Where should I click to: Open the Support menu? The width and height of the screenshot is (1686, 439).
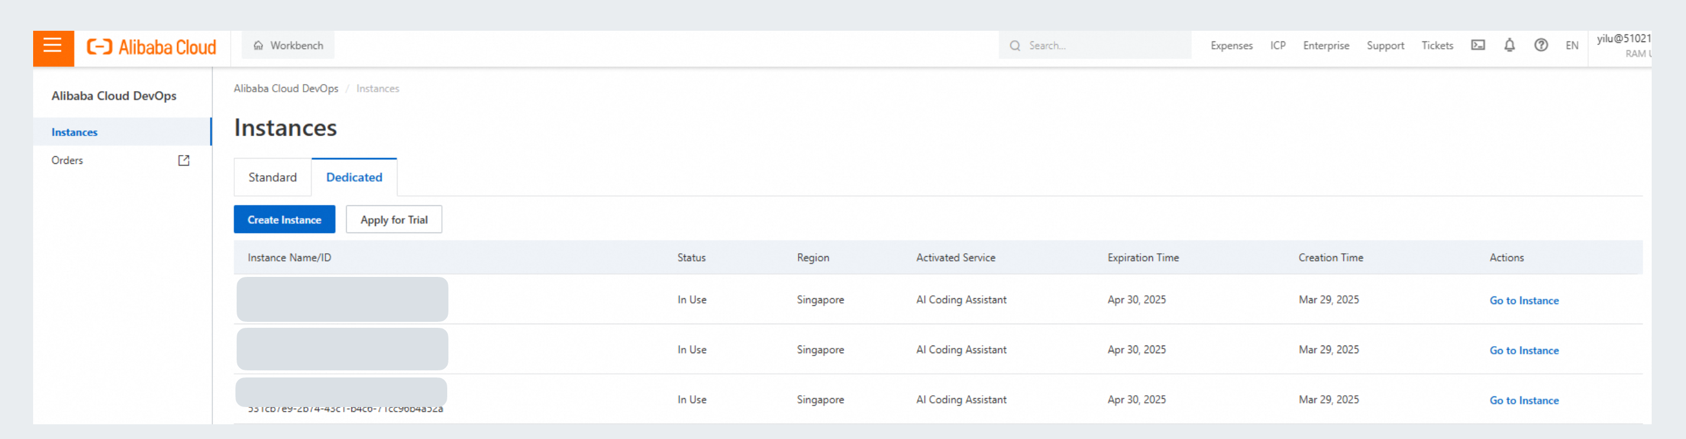pos(1385,46)
